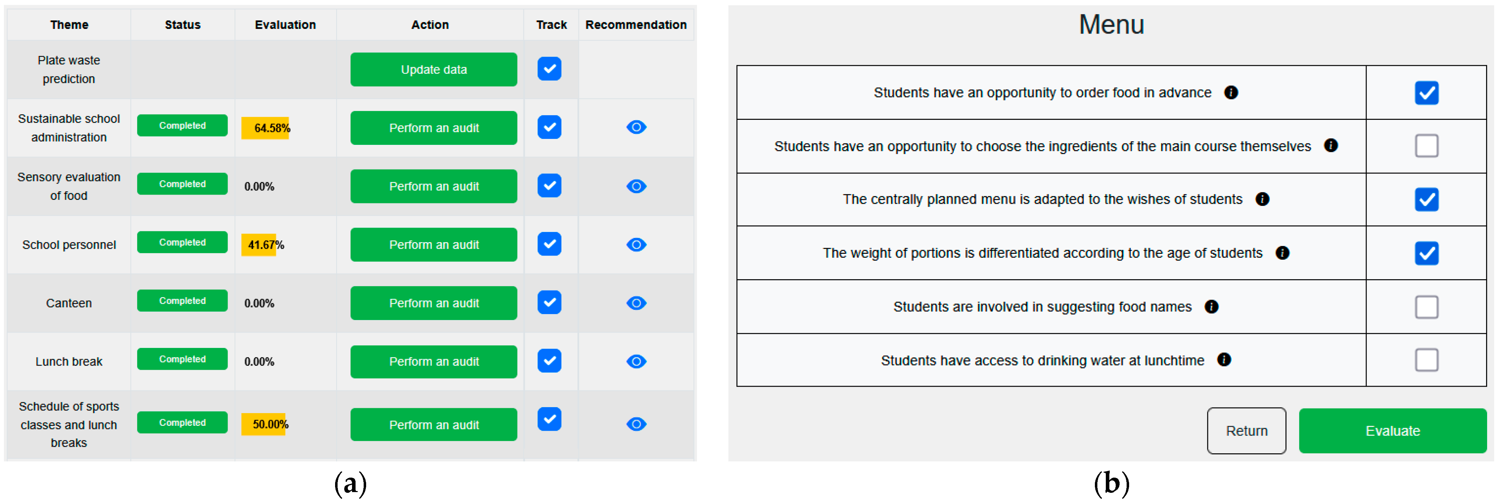Click Completed status badge for School personnel

[x=182, y=242]
